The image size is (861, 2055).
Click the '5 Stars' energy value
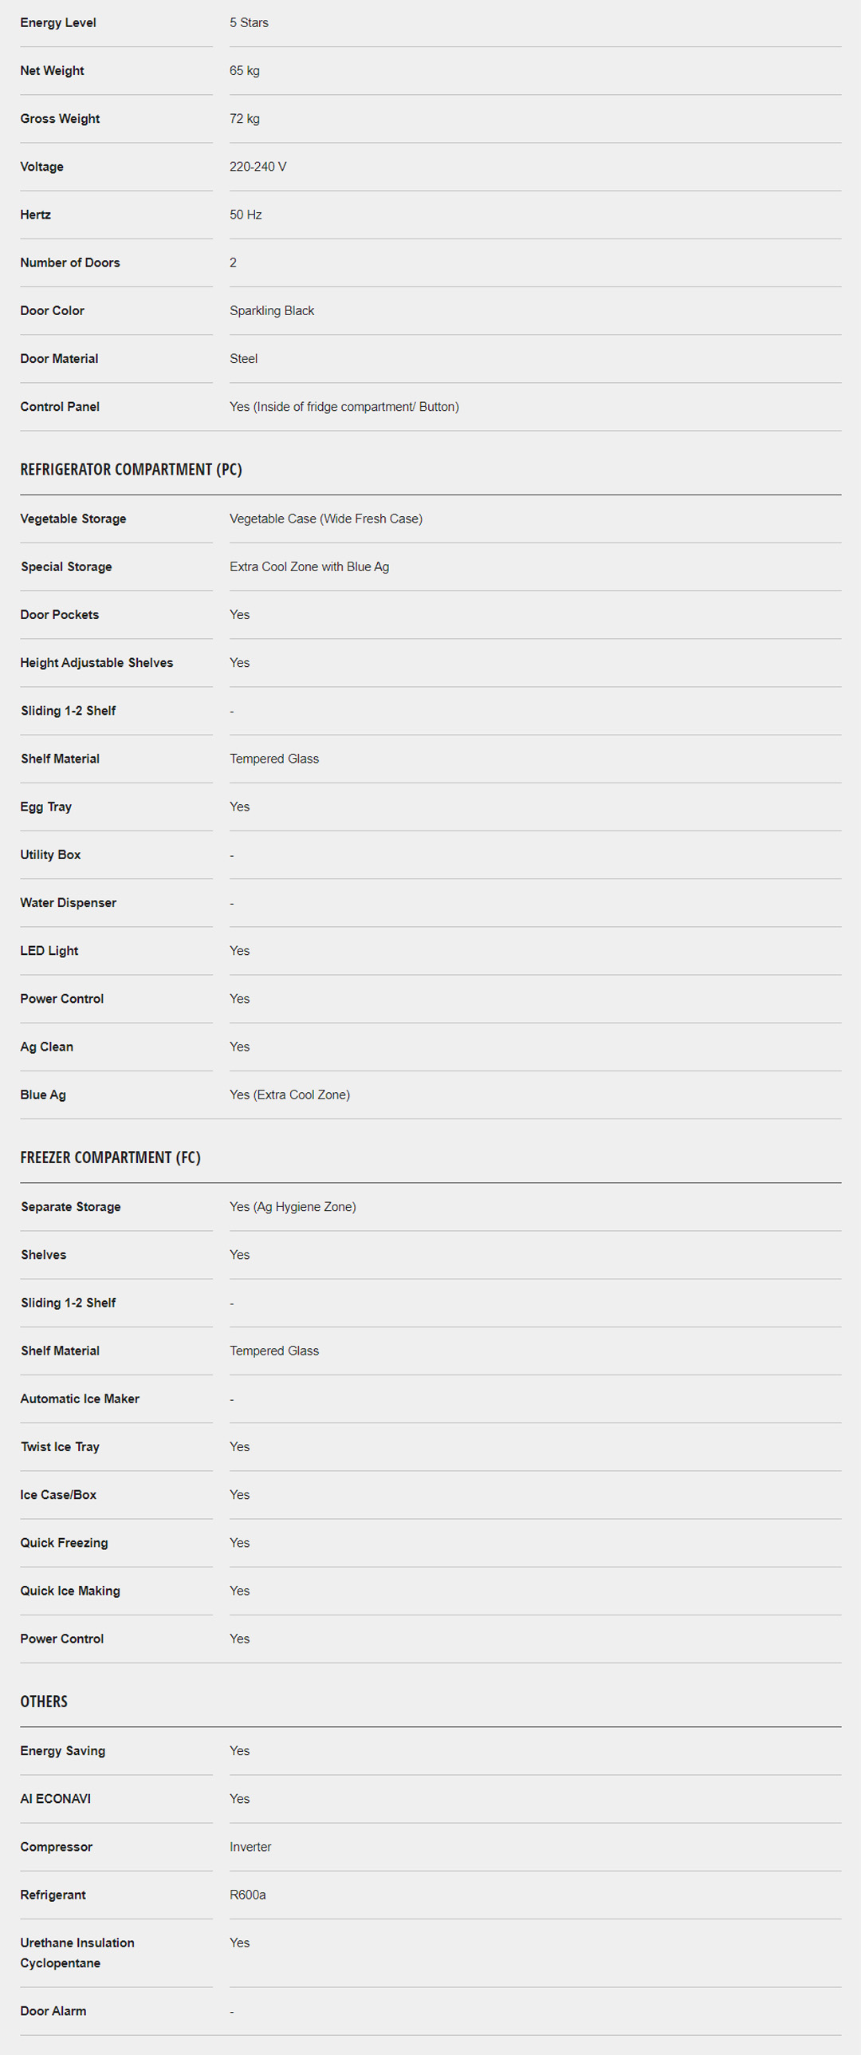(x=249, y=22)
